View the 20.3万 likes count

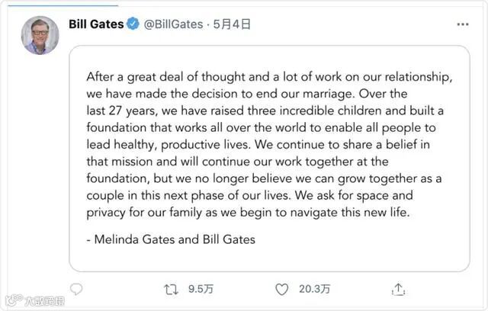(x=314, y=289)
